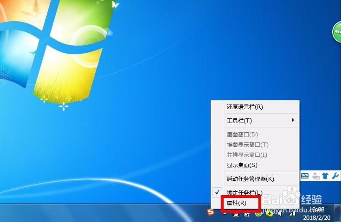Screen dimensions: 341x222
Task: Open the Sogou wrench settings icon
Action: tap(335, 176)
